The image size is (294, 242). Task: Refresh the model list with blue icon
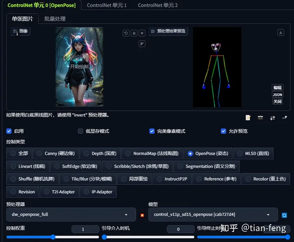click(284, 215)
